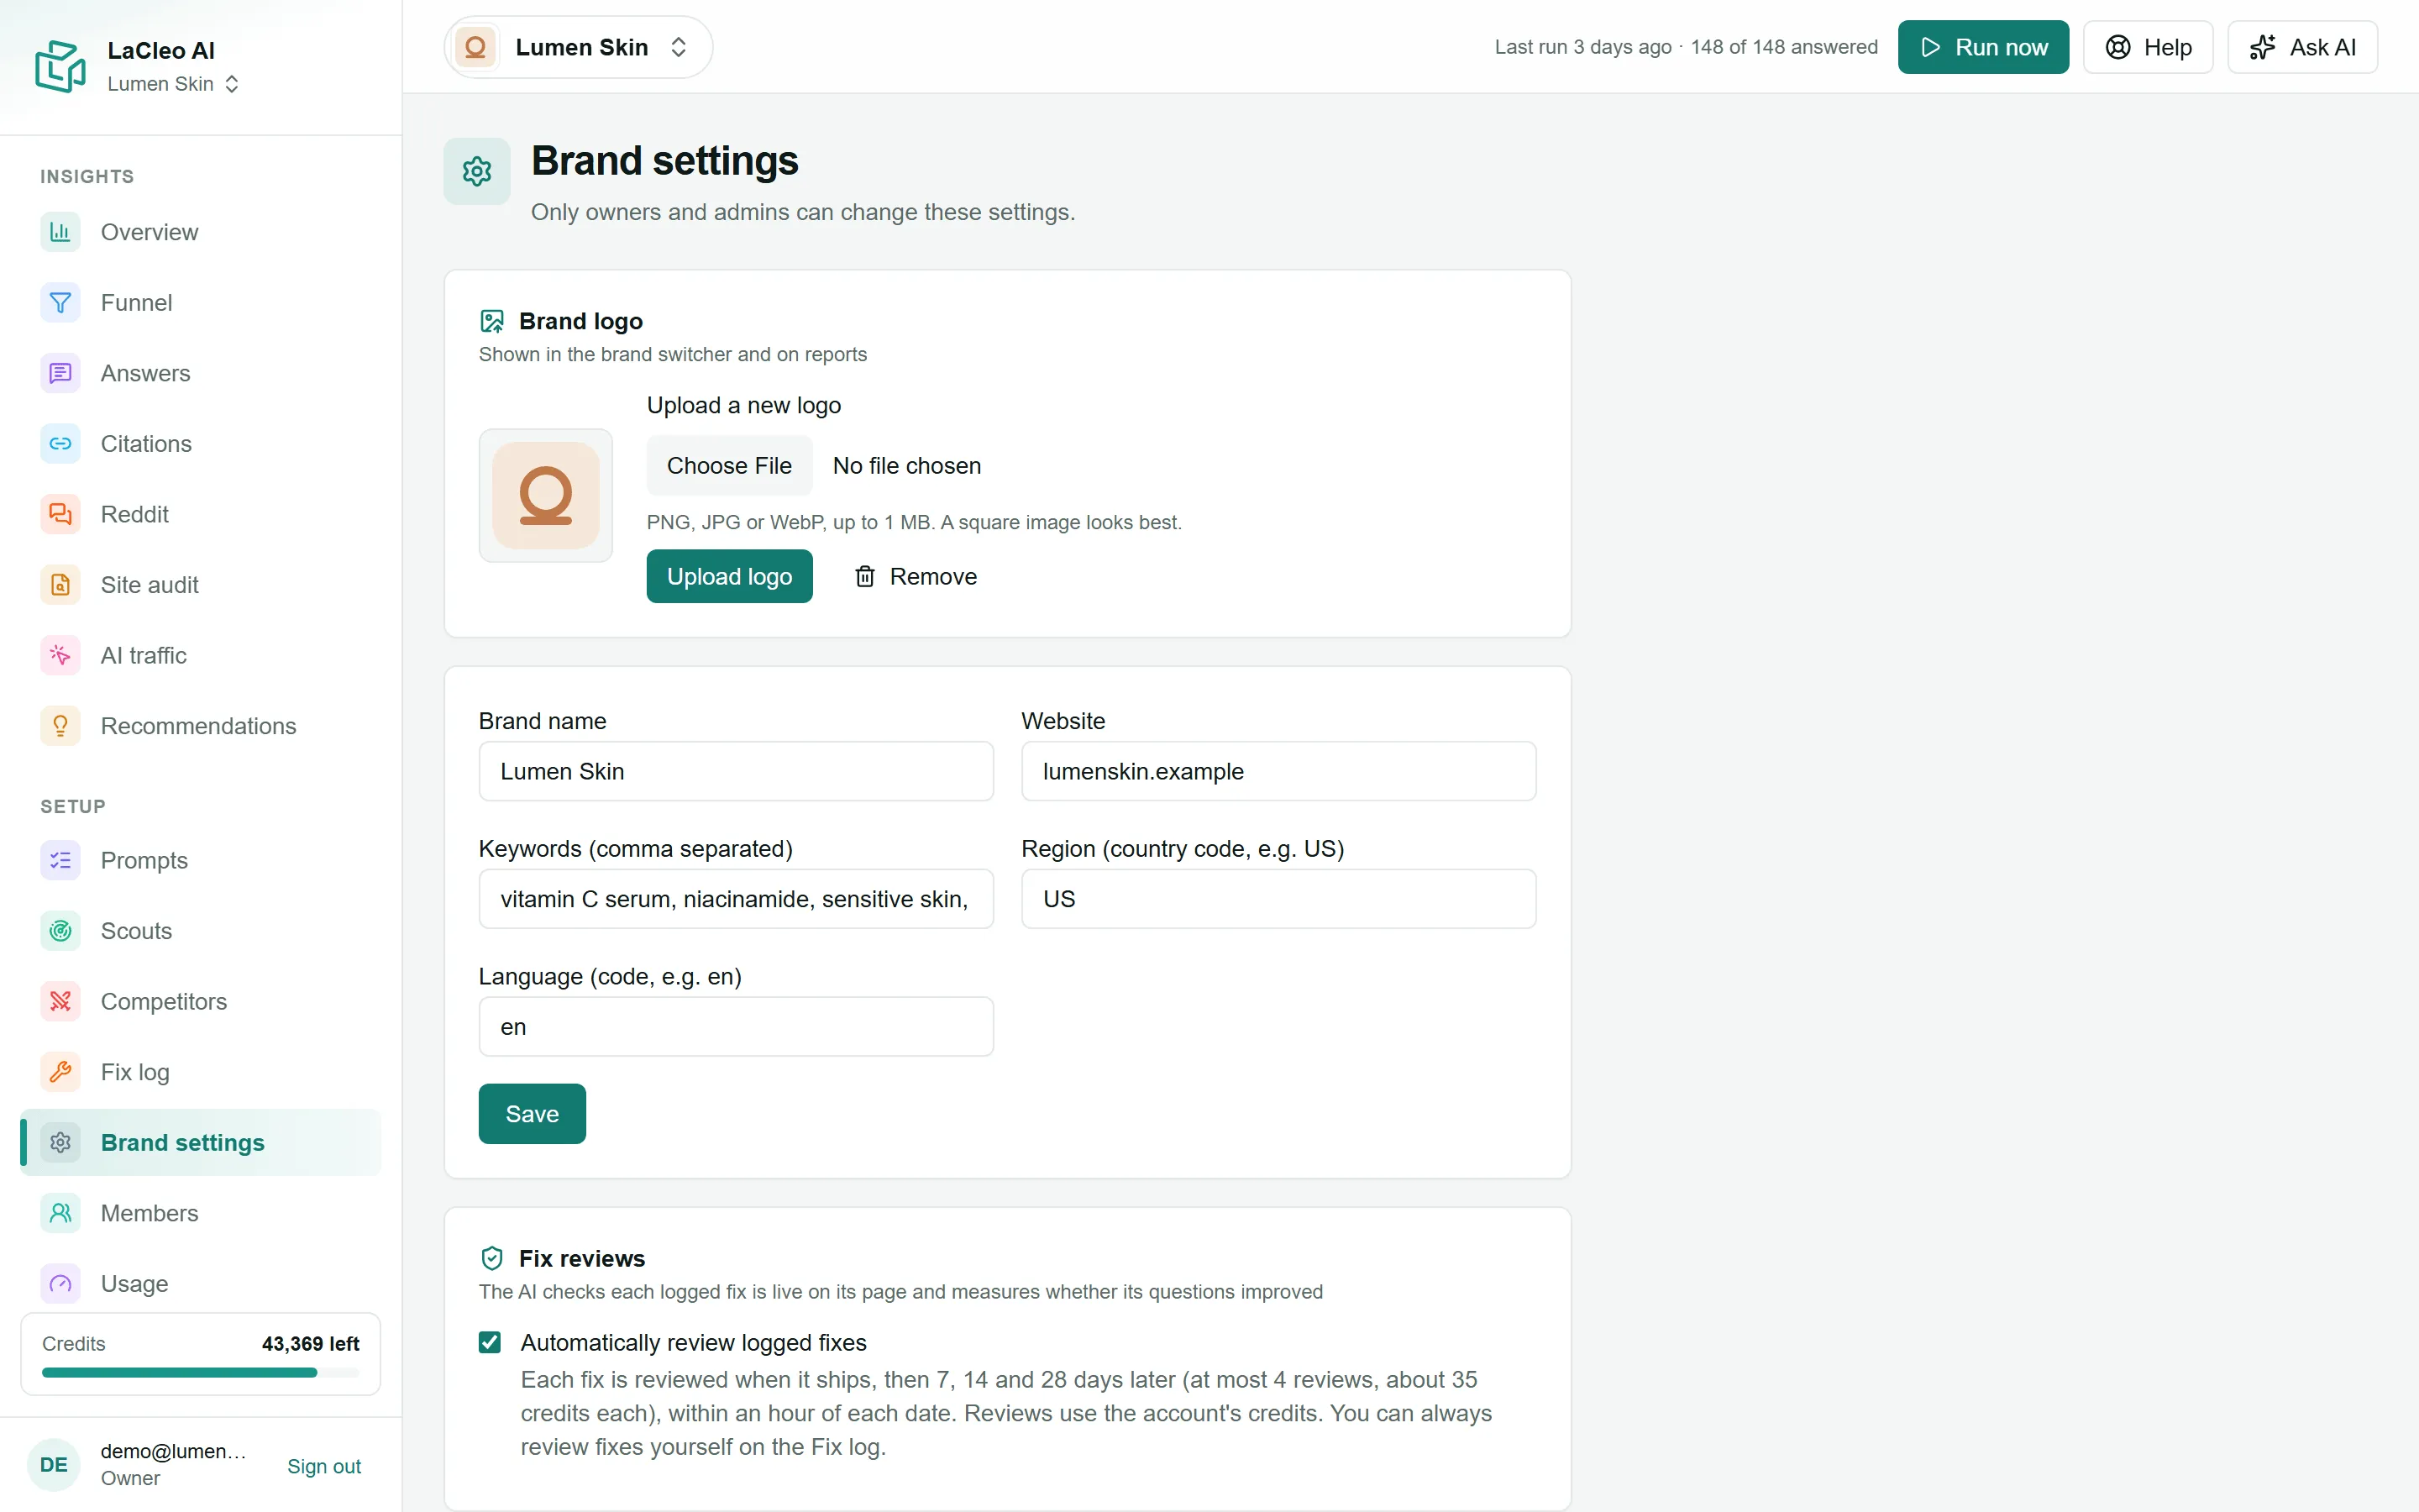The image size is (2419, 1512).
Task: Click the Region country code field
Action: [x=1278, y=899]
